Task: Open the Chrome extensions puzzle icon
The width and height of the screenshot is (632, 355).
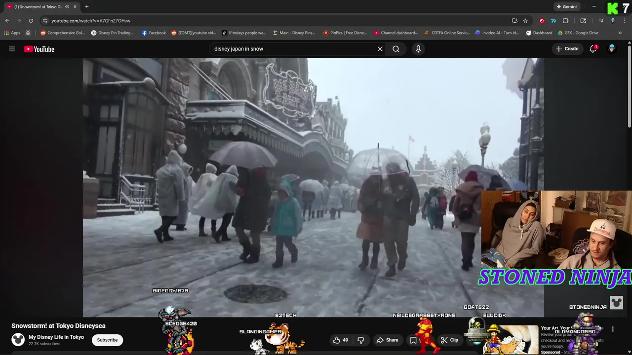Action: point(566,21)
